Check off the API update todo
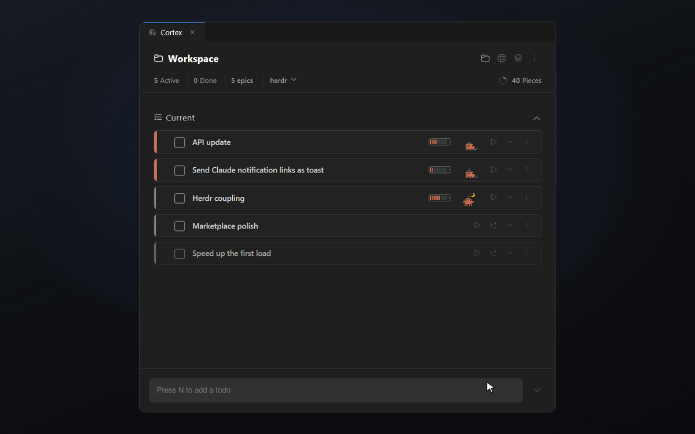Image resolution: width=695 pixels, height=434 pixels. [180, 142]
